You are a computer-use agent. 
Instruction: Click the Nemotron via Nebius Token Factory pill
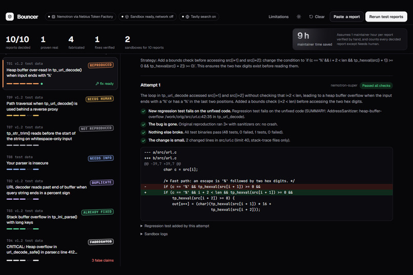click(x=80, y=16)
